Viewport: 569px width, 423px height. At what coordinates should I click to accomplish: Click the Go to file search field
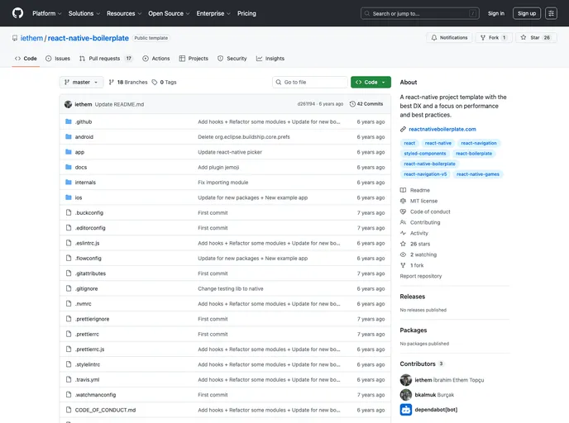(x=311, y=83)
